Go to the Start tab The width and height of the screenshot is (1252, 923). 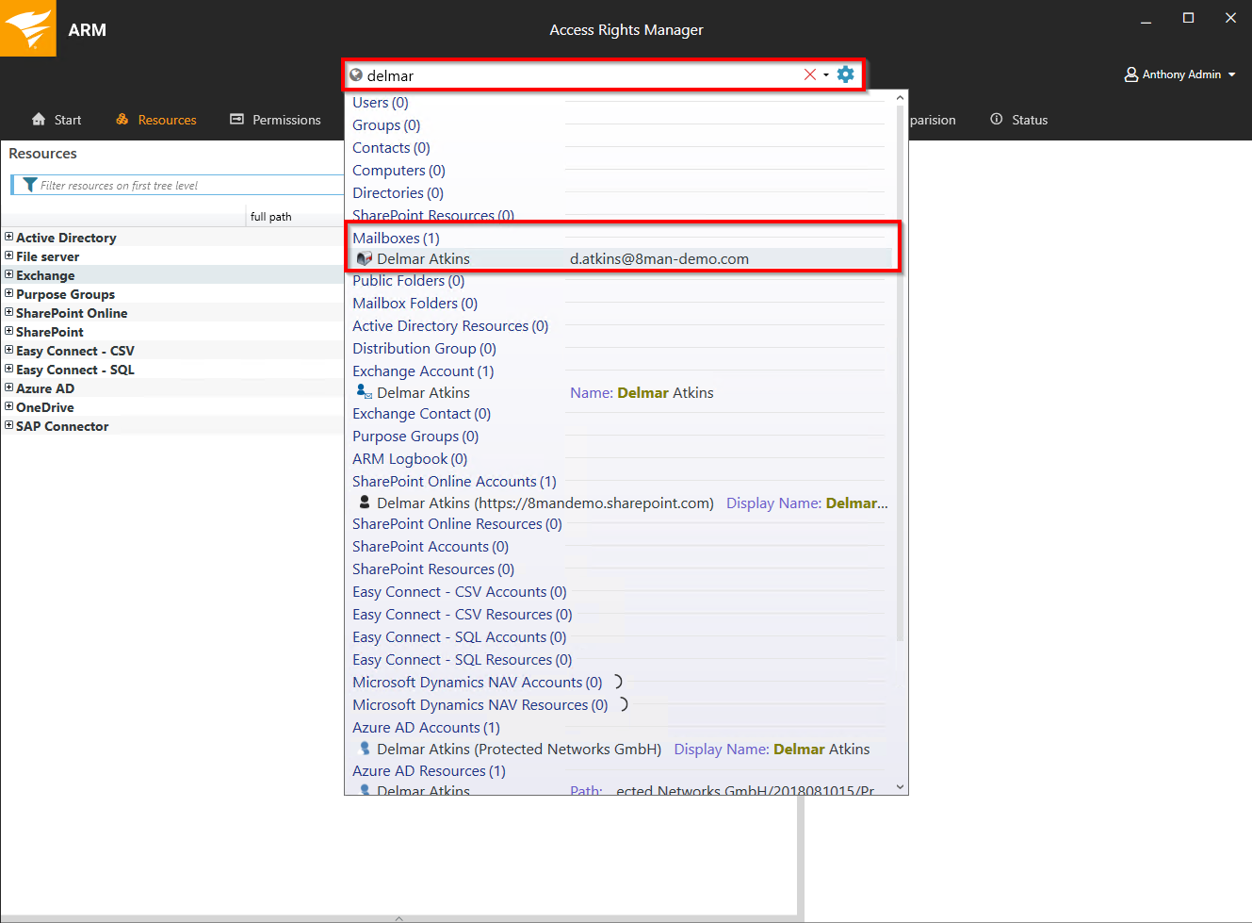pos(57,120)
